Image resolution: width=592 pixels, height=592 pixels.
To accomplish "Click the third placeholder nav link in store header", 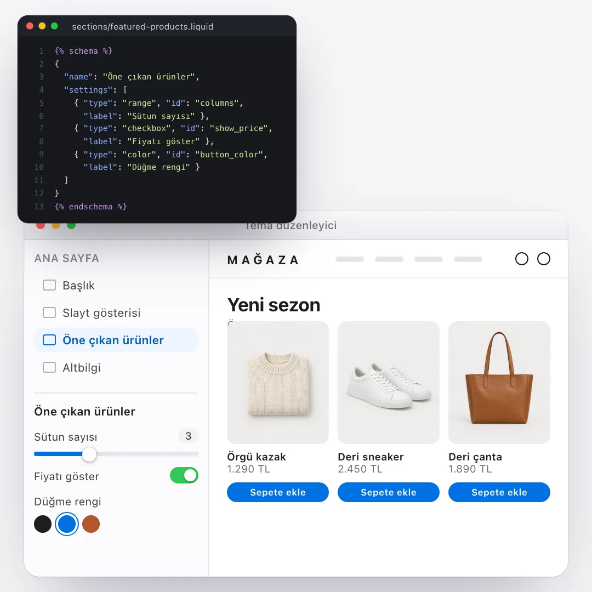I will point(428,259).
